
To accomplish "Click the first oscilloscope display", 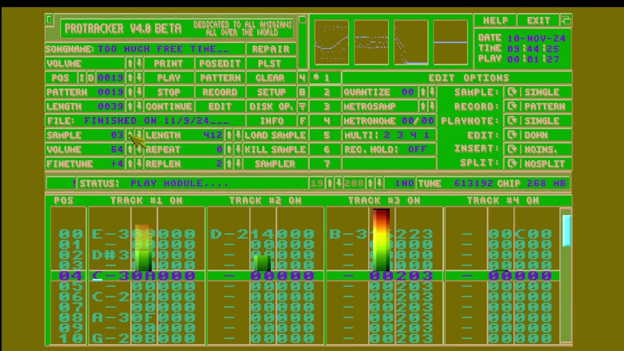I will pyautogui.click(x=331, y=42).
